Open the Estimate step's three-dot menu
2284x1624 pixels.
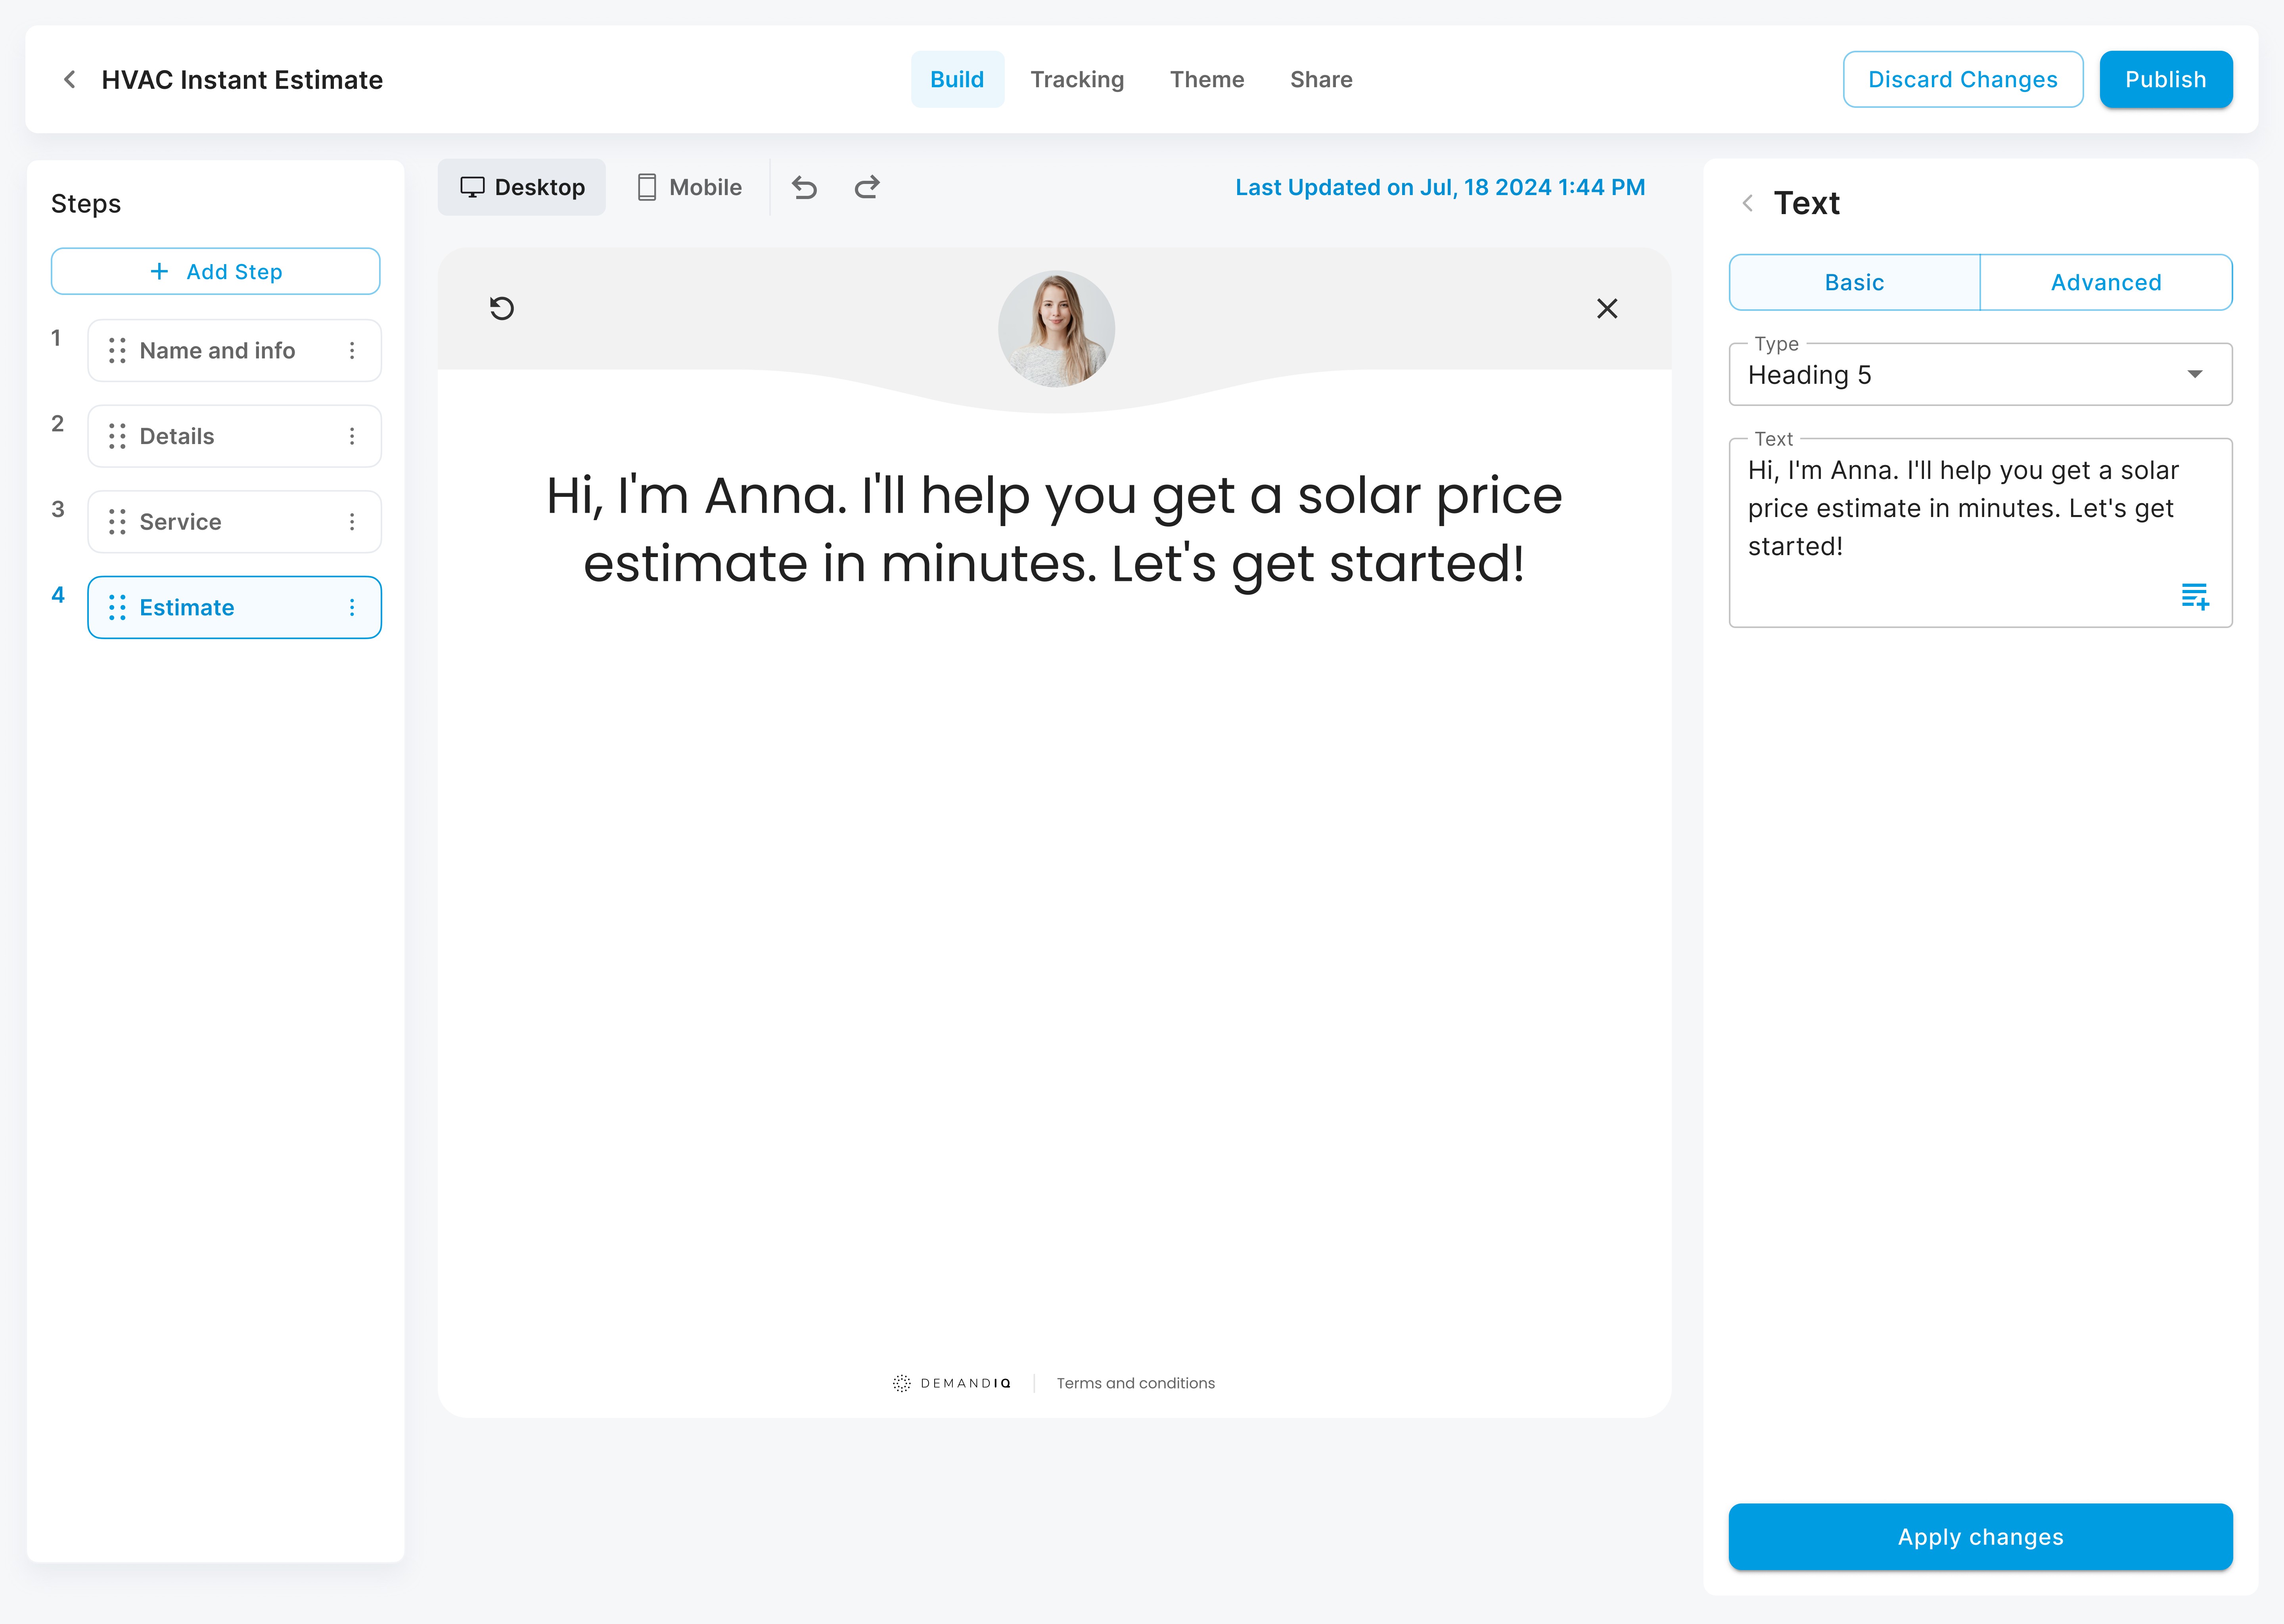352,607
